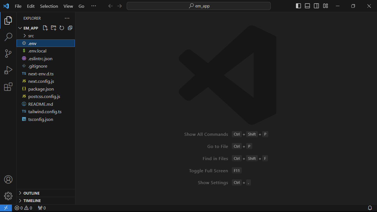Screen dimensions: 377x212
Task: Click the New Folder icon in Explorer
Action: (54, 28)
